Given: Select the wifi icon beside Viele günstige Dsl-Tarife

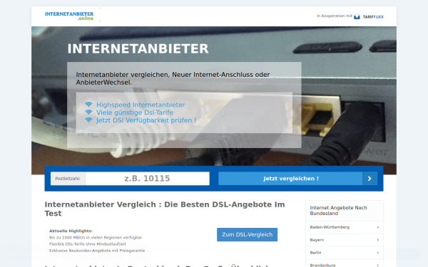Looking at the screenshot, I should coord(88,112).
